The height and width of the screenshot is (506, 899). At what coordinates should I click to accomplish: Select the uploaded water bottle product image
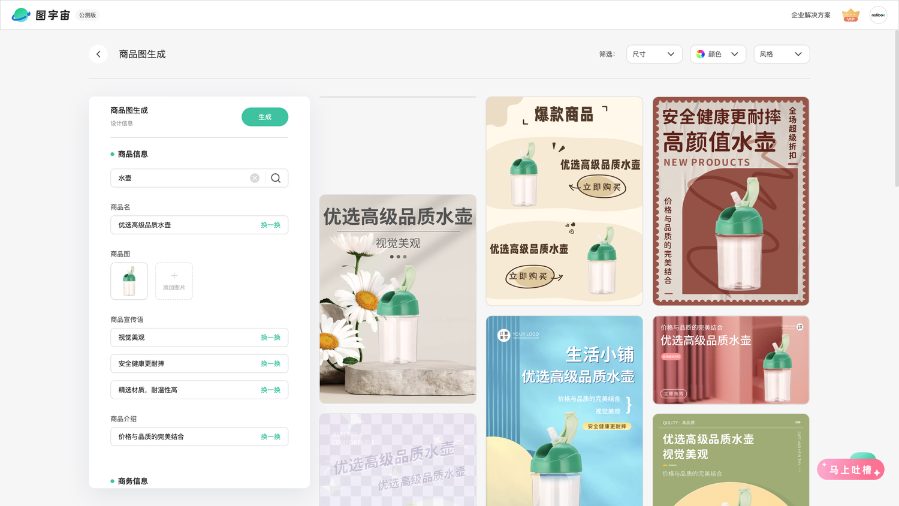[129, 281]
